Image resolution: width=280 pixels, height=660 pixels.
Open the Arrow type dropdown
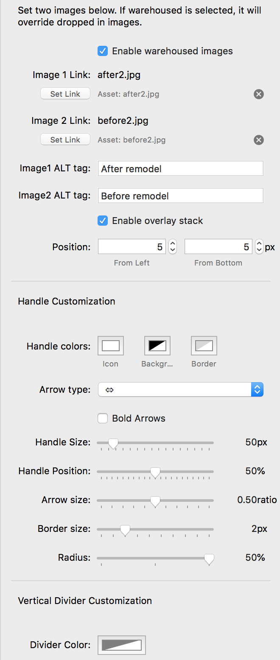click(181, 389)
